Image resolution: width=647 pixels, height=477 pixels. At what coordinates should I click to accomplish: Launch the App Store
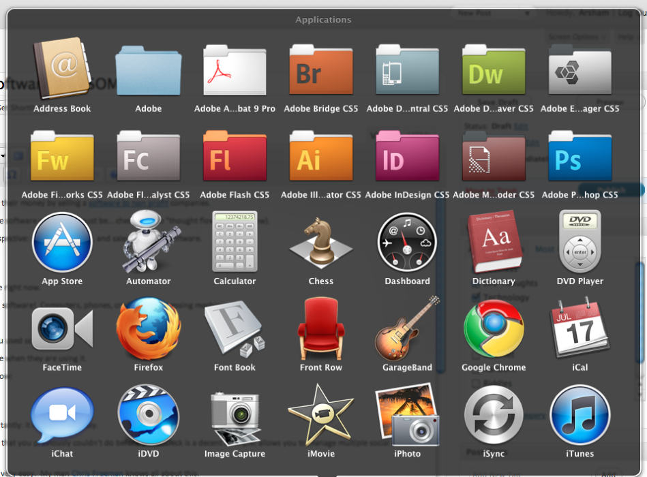(62, 243)
